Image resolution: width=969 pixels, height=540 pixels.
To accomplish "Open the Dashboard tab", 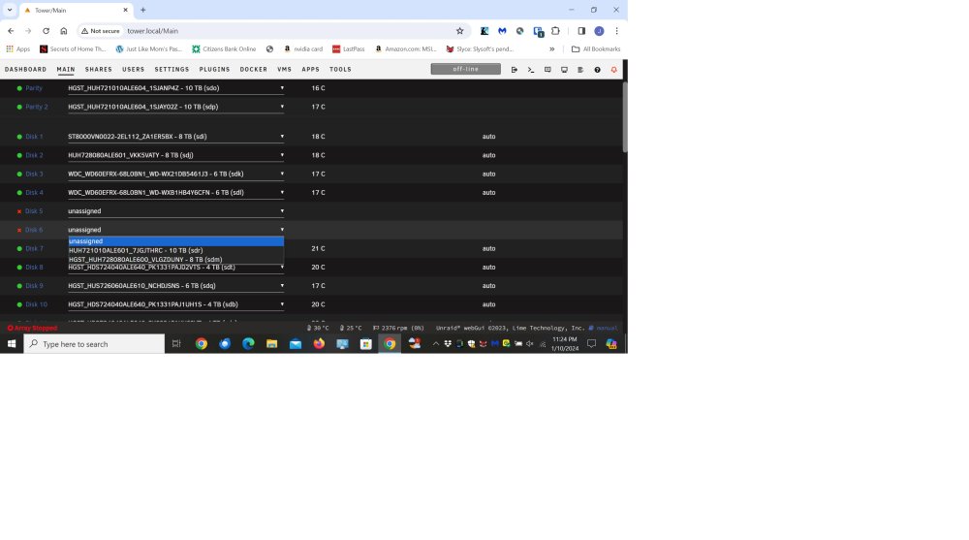I will point(26,70).
